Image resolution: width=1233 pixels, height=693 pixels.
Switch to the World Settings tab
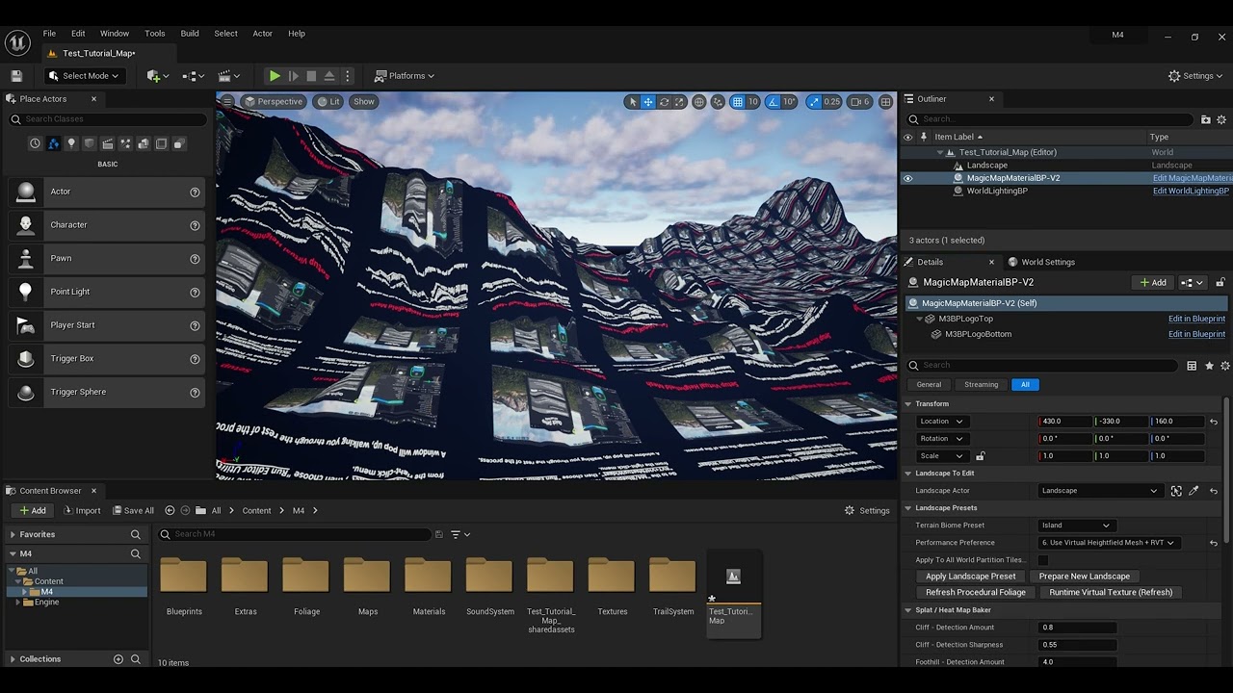coord(1047,262)
